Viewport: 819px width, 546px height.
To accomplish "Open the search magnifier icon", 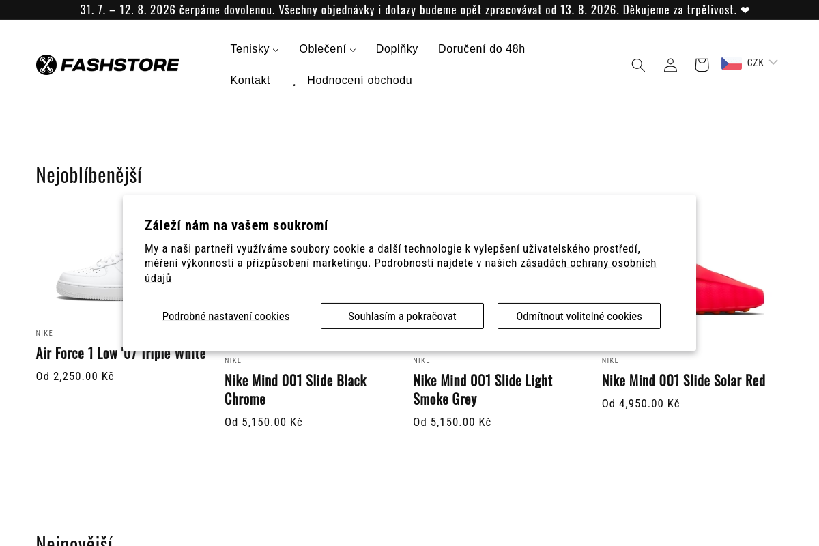I will click(638, 65).
